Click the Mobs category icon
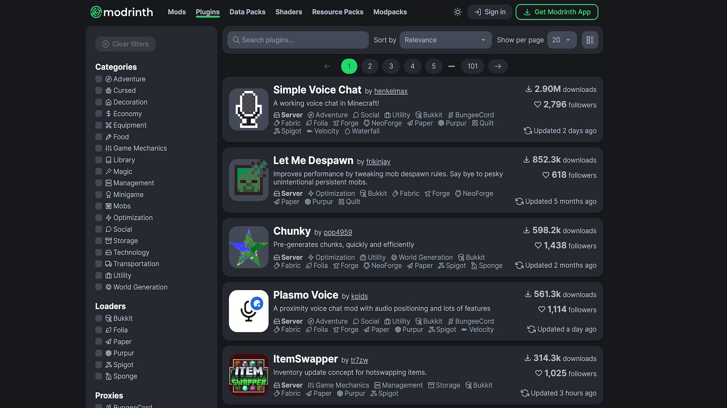727x408 pixels. point(108,206)
